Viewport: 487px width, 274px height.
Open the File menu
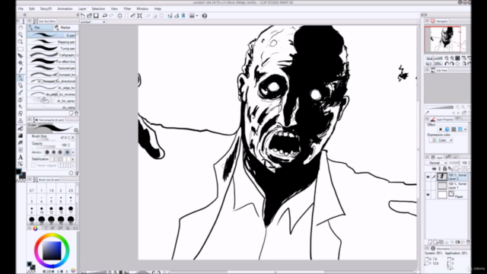tap(21, 8)
